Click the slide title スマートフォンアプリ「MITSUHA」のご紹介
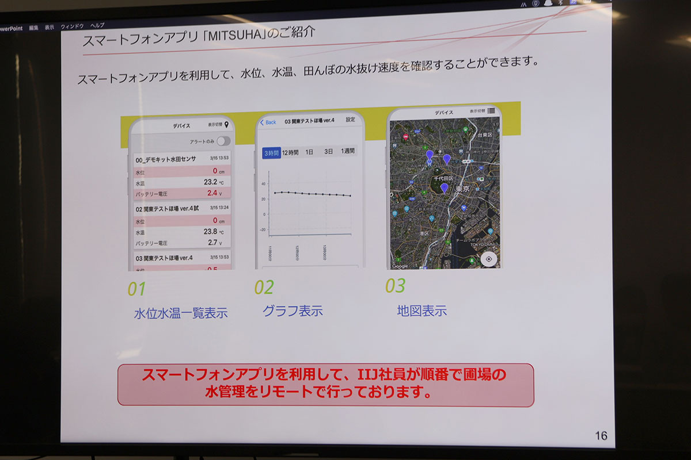The width and height of the screenshot is (691, 460). 199,36
